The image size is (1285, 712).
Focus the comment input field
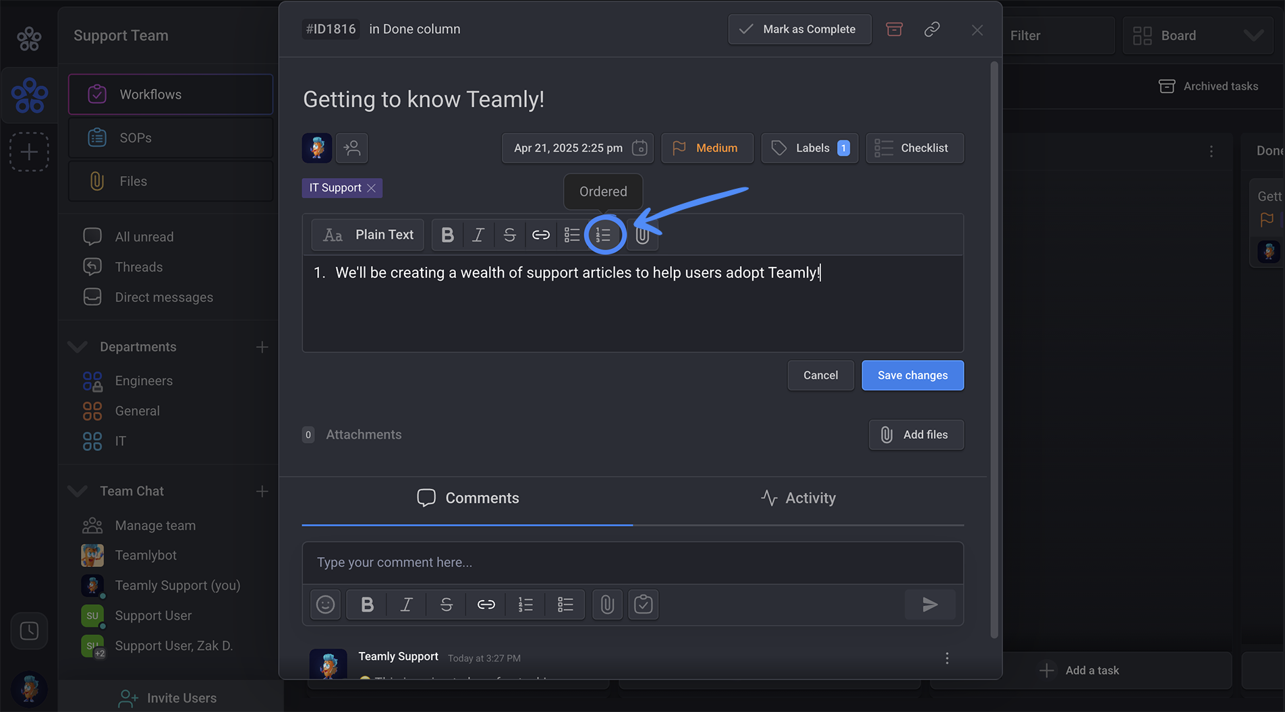pos(633,562)
